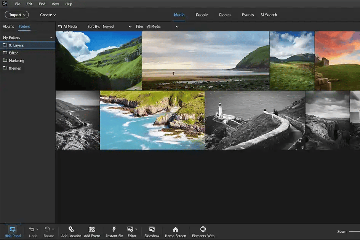
Task: Open the Editor dropdown arrow
Action: (136, 229)
